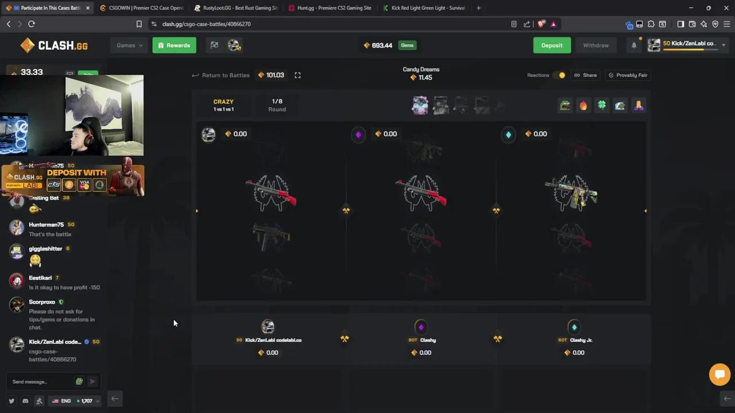735x413 pixels.
Task: Expand the user profile menu
Action: click(687, 45)
